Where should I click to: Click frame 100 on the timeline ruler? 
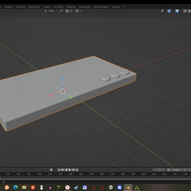pos(39,174)
